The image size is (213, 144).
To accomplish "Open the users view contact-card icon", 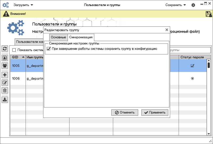I will pos(5,58).
